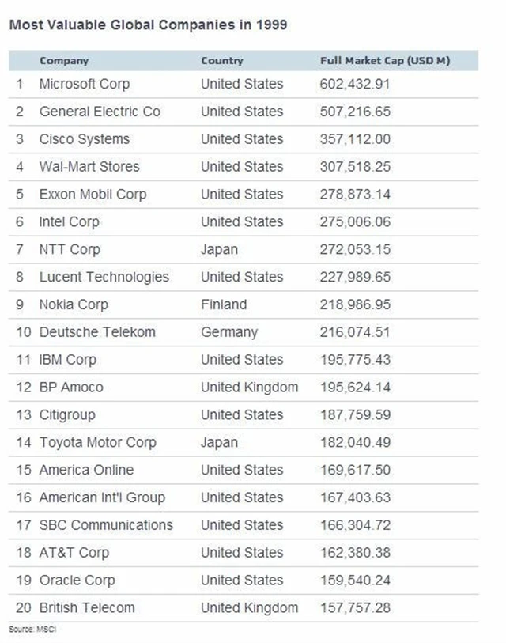The height and width of the screenshot is (643, 506).
Task: Select the Microsoft Corp company name
Action: [85, 84]
